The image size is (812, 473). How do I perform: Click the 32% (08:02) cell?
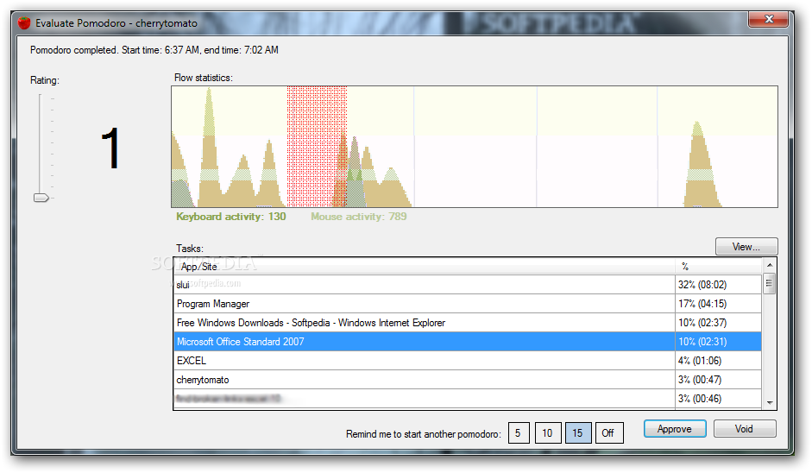point(718,285)
